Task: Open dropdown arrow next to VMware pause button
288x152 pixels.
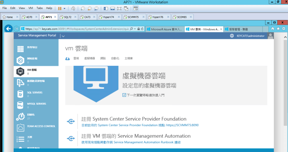Action: pos(65,8)
